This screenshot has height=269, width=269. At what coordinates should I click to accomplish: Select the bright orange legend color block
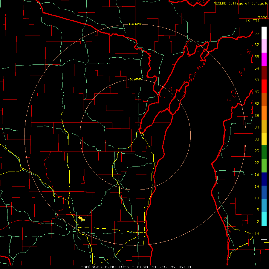coord(264,113)
